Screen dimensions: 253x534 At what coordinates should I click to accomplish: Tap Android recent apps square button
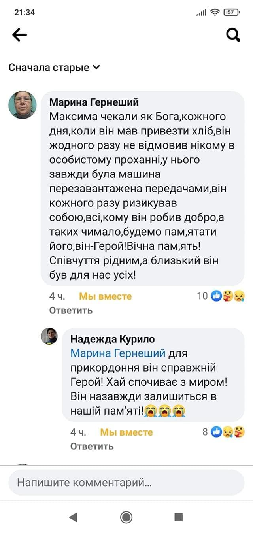(179, 517)
